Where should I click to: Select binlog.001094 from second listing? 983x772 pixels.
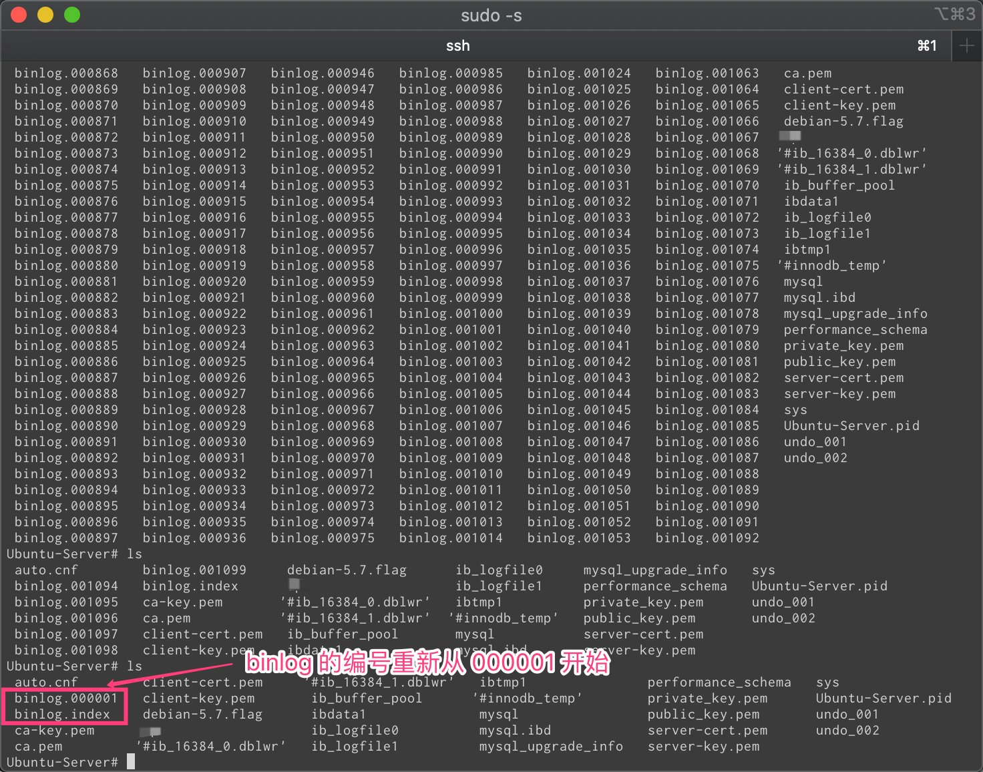click(66, 586)
